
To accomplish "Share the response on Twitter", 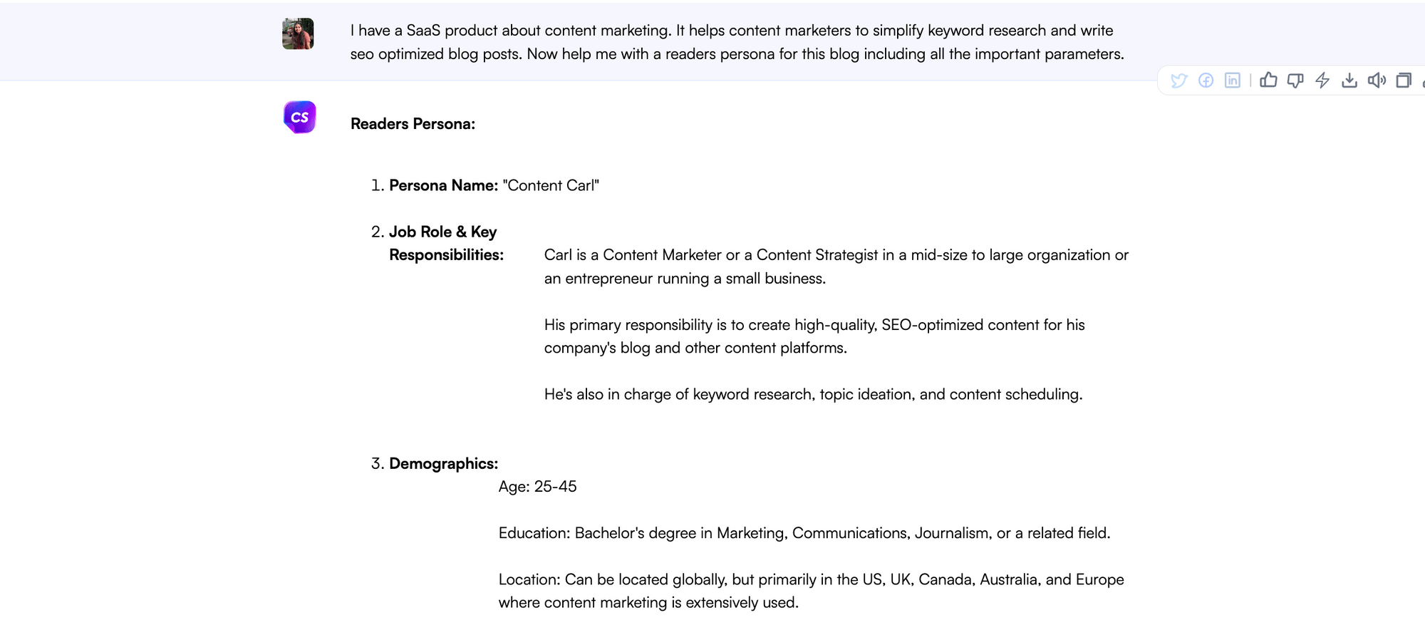I will point(1180,80).
